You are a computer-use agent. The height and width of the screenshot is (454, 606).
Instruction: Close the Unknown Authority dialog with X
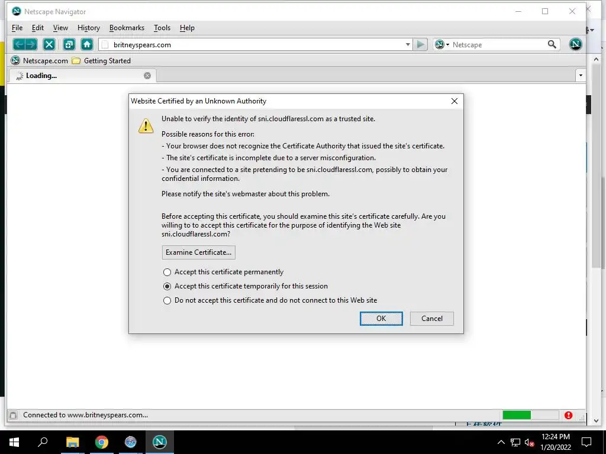point(454,101)
